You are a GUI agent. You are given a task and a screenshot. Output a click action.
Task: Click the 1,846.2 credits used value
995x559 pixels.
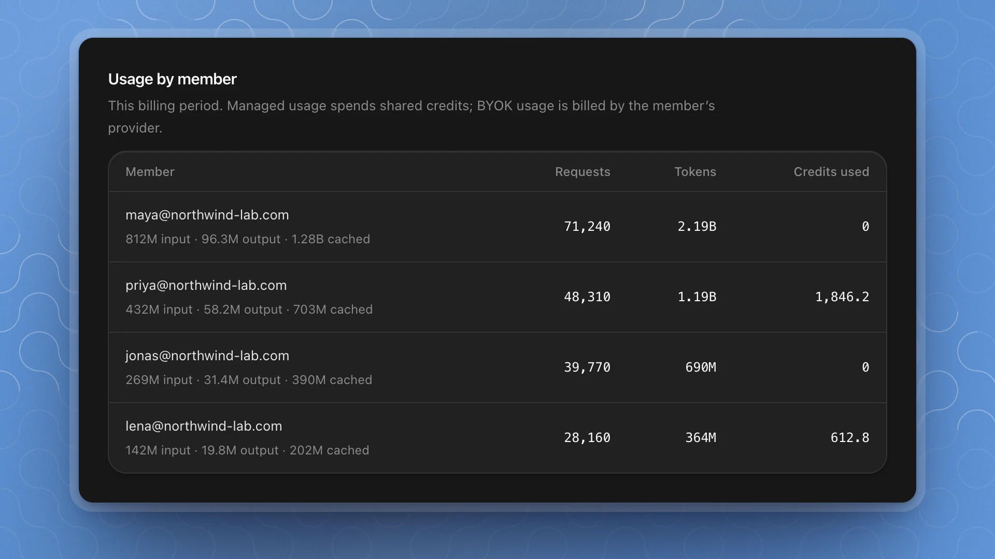point(842,297)
